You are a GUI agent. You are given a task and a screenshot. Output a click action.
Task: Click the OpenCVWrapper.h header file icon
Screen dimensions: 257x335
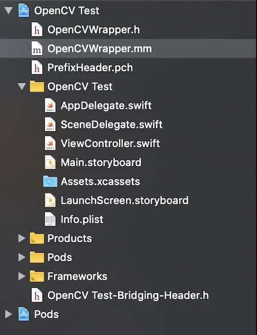[36, 29]
